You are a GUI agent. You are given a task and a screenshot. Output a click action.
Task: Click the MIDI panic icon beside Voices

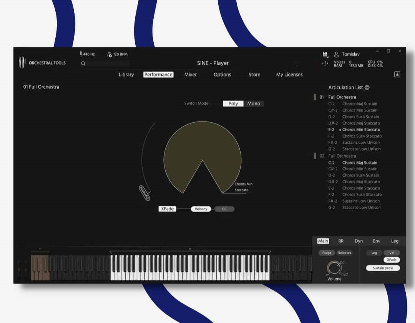point(325,64)
